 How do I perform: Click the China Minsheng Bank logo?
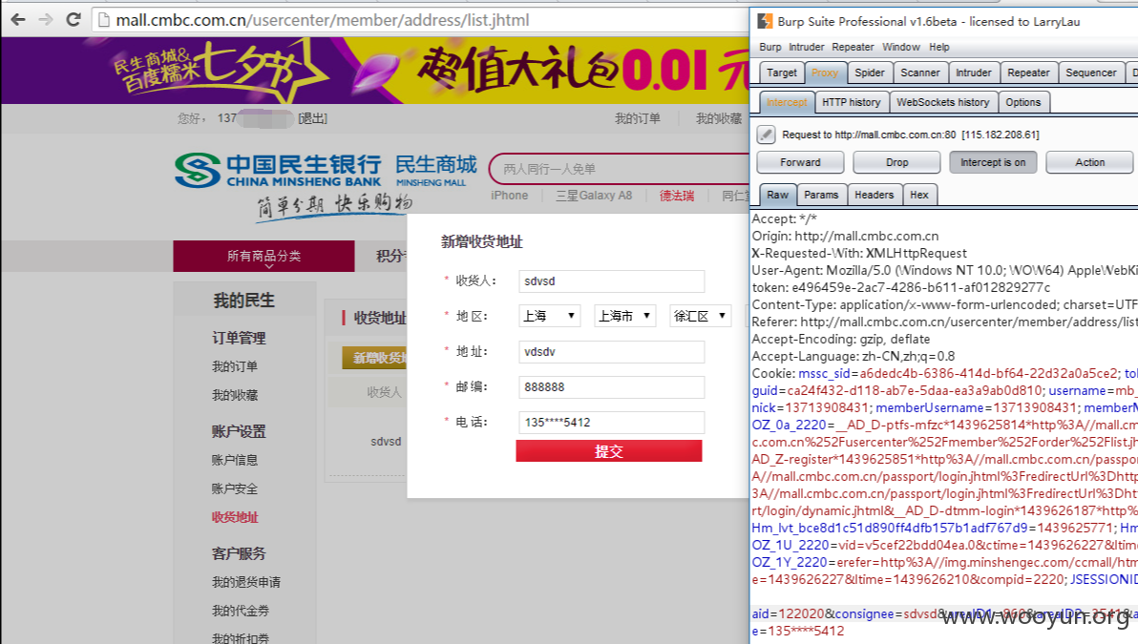pyautogui.click(x=198, y=171)
